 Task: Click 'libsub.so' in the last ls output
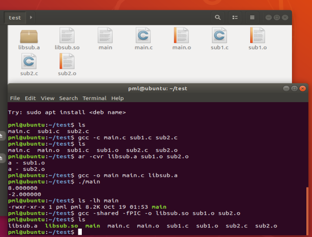(61, 226)
